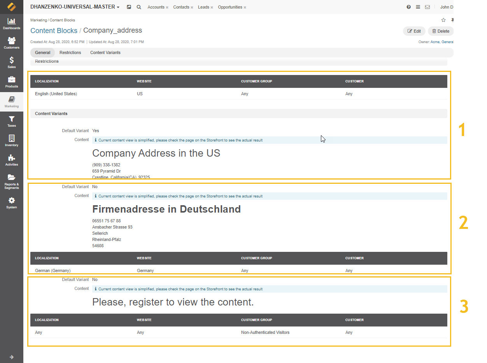Follow the Content Blocks breadcrumb link
Screen dimensions: 487x363
(54, 31)
